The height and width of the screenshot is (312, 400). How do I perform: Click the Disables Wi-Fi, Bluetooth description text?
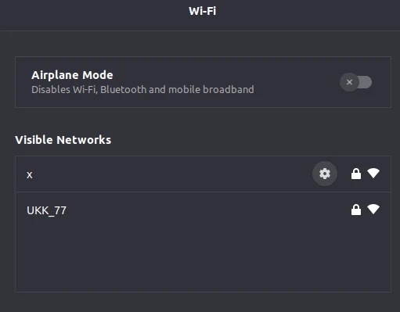point(142,90)
